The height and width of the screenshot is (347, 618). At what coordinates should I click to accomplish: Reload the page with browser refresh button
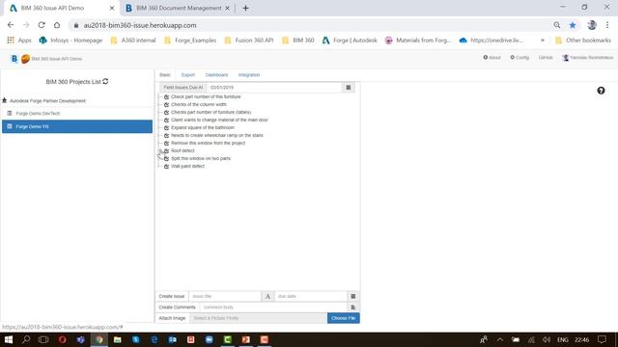coord(42,25)
